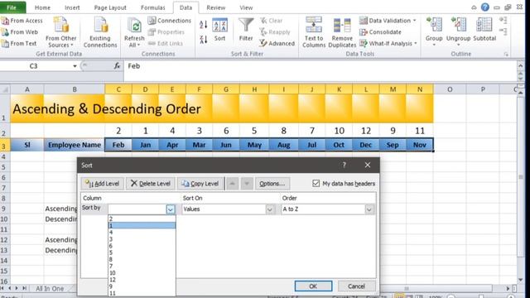This screenshot has height=298, width=530.
Task: Open the Sort ribbon button
Action: 219,30
